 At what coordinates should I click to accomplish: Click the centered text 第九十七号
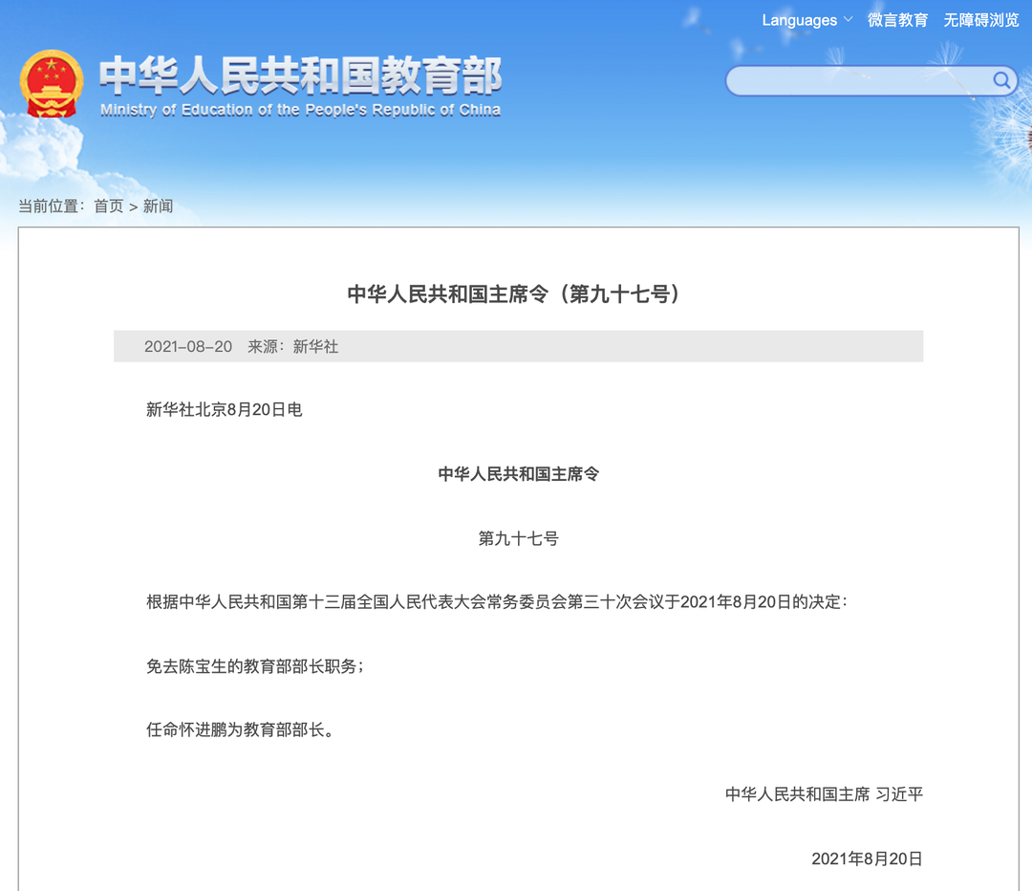(x=519, y=538)
